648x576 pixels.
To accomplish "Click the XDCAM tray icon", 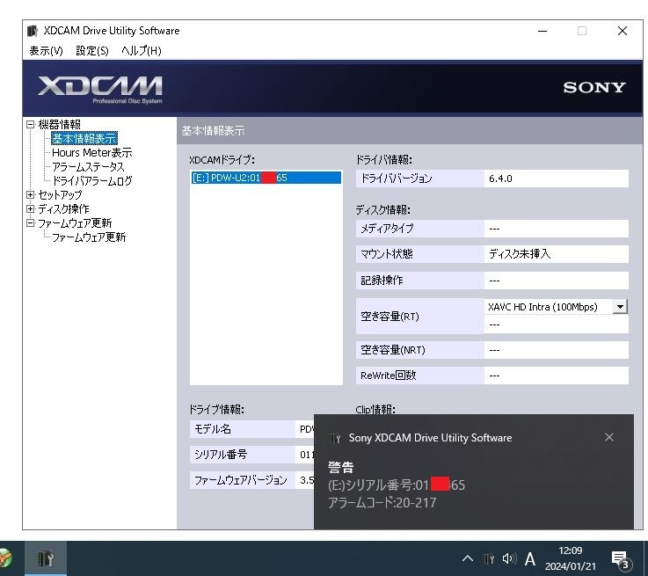I will click(489, 559).
